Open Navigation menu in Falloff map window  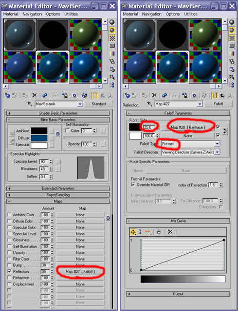click(x=152, y=14)
